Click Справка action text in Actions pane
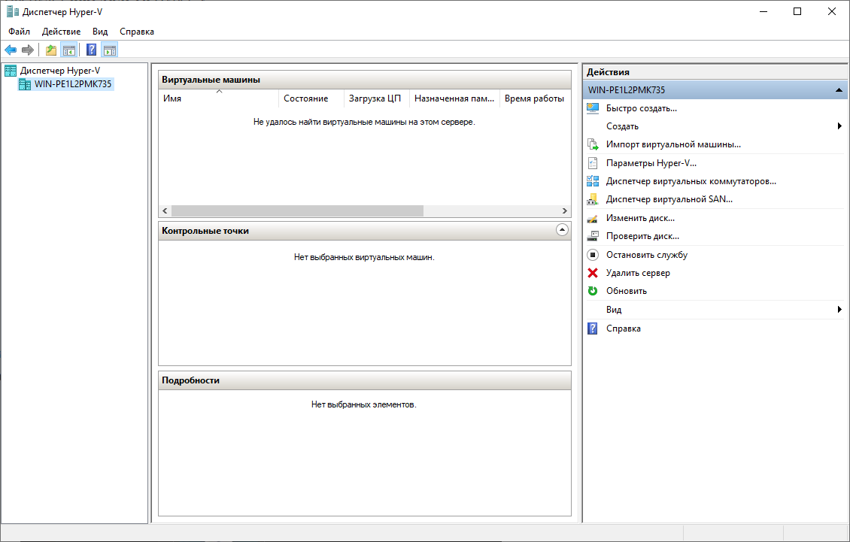Image resolution: width=850 pixels, height=542 pixels. [x=624, y=329]
